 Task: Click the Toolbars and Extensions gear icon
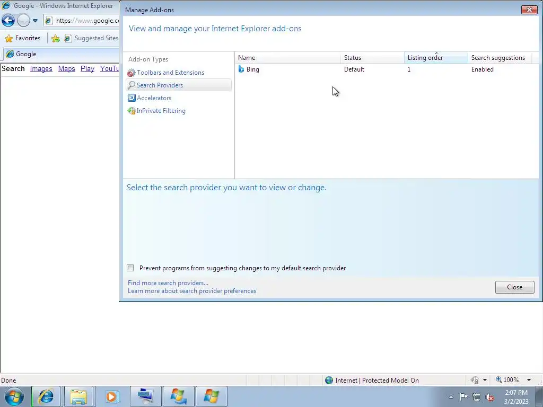tap(132, 73)
